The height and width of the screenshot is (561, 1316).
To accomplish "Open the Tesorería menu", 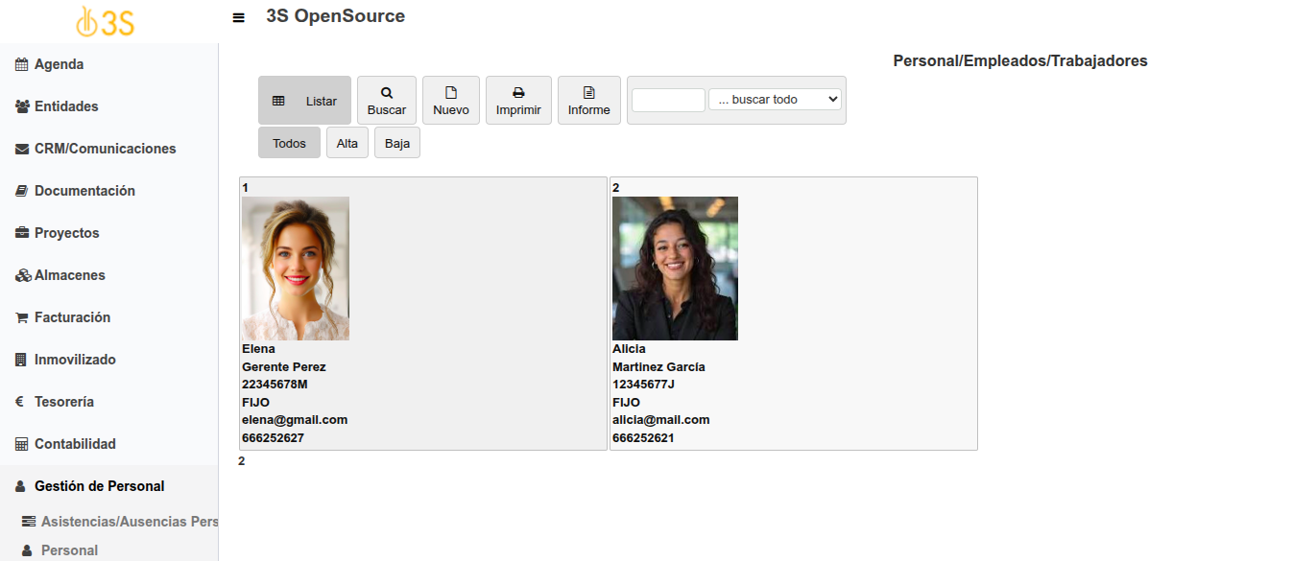I will pos(63,402).
